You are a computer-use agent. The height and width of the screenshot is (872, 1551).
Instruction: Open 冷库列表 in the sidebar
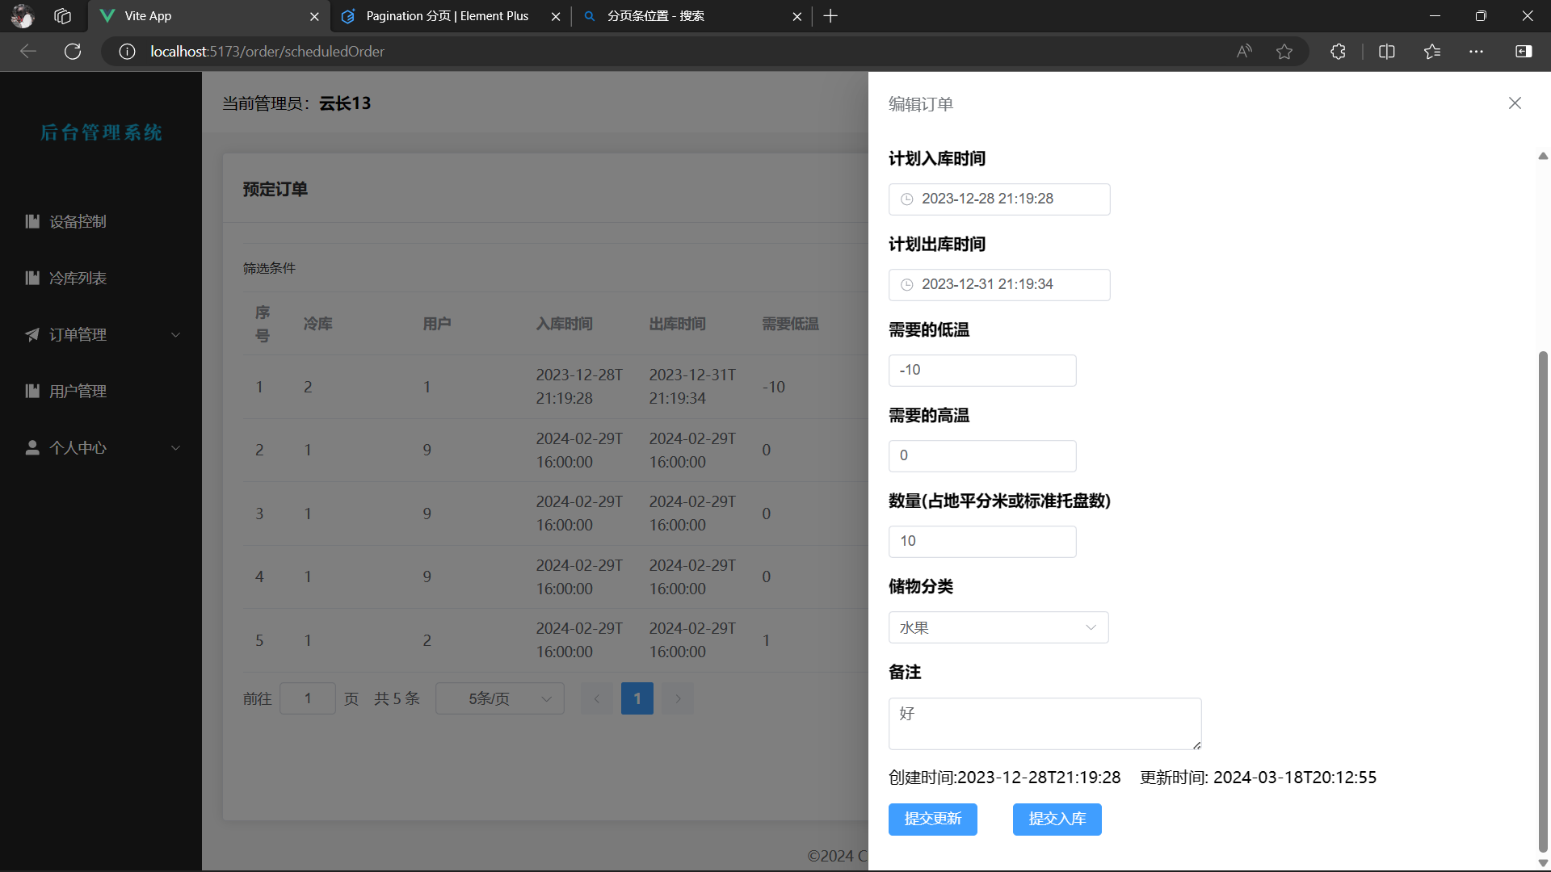[x=78, y=278]
